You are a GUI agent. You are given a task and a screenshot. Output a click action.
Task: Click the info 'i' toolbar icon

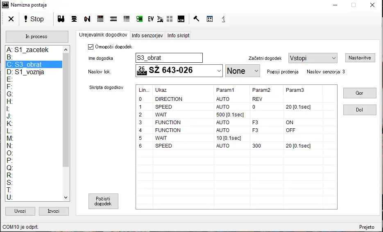[223, 19]
